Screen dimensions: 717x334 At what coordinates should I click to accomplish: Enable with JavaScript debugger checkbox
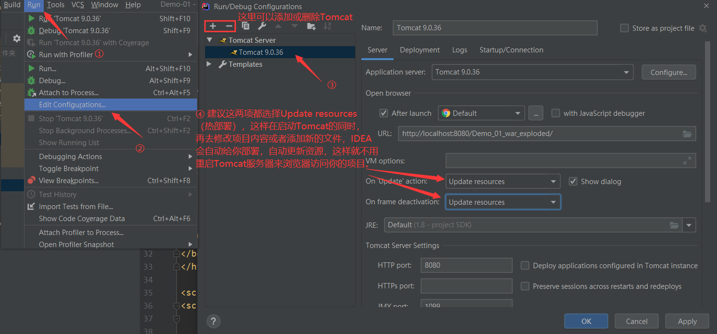tap(556, 113)
